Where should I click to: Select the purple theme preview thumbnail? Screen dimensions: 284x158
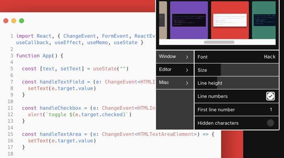coord(189,20)
